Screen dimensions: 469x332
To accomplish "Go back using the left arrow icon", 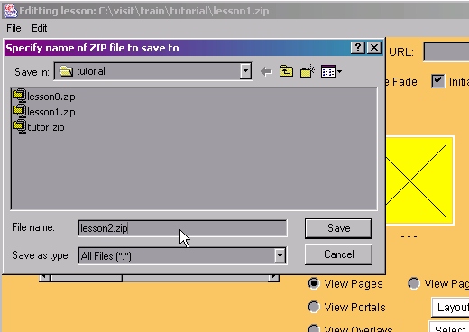I will click(266, 72).
